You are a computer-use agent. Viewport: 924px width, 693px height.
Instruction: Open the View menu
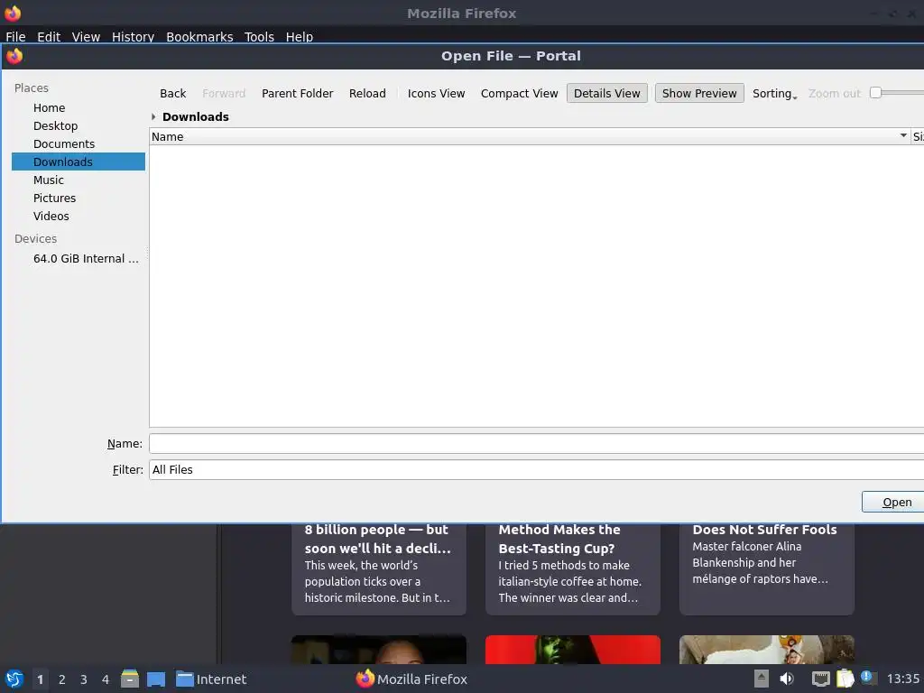pos(86,36)
